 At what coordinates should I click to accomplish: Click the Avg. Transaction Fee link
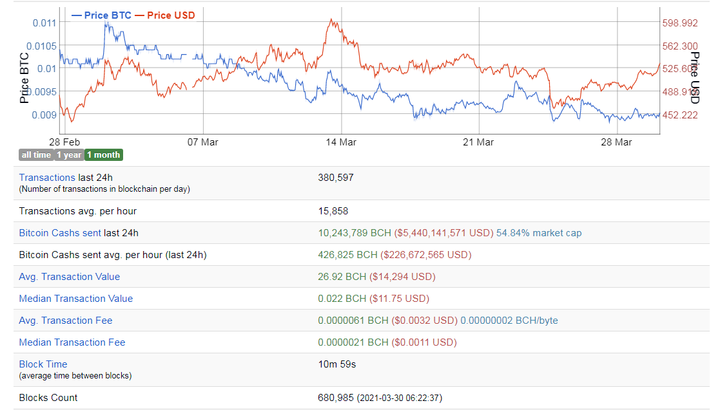coord(66,321)
